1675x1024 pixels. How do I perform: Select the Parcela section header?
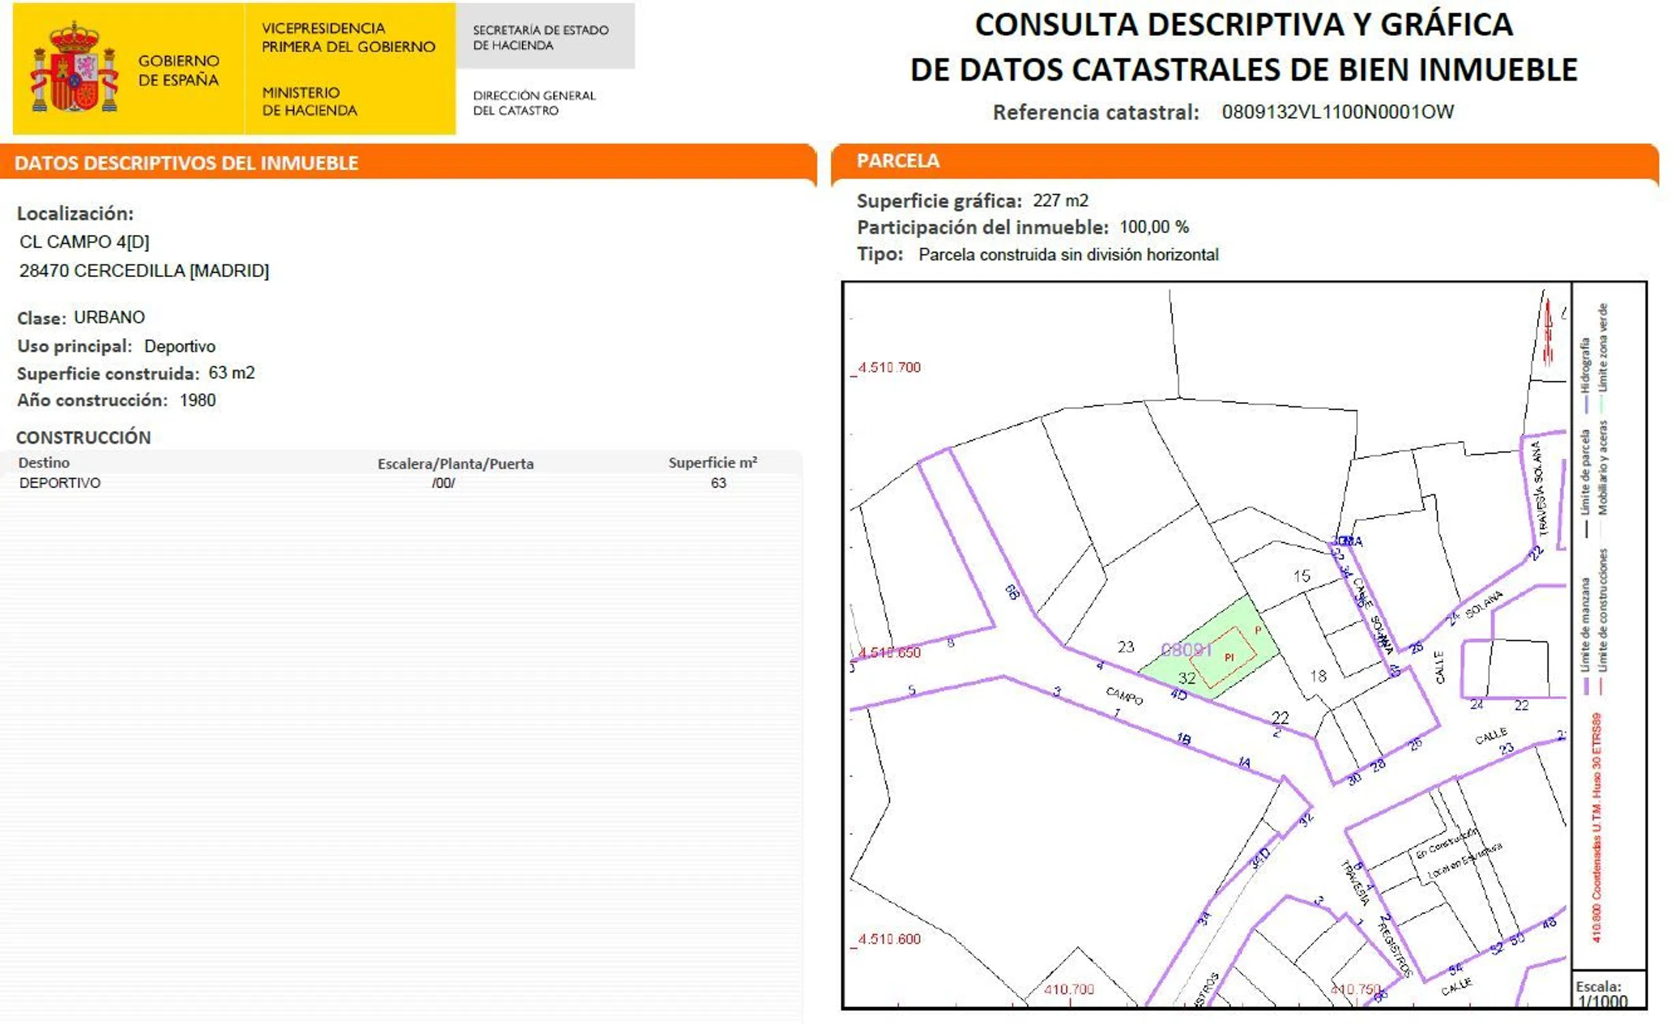898,161
